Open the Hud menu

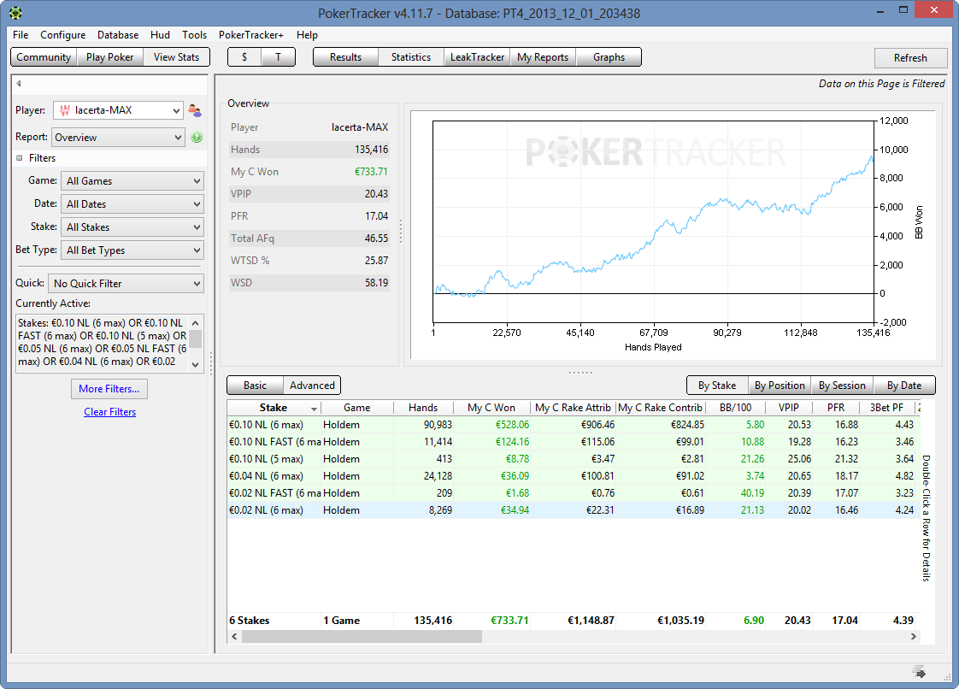[160, 35]
